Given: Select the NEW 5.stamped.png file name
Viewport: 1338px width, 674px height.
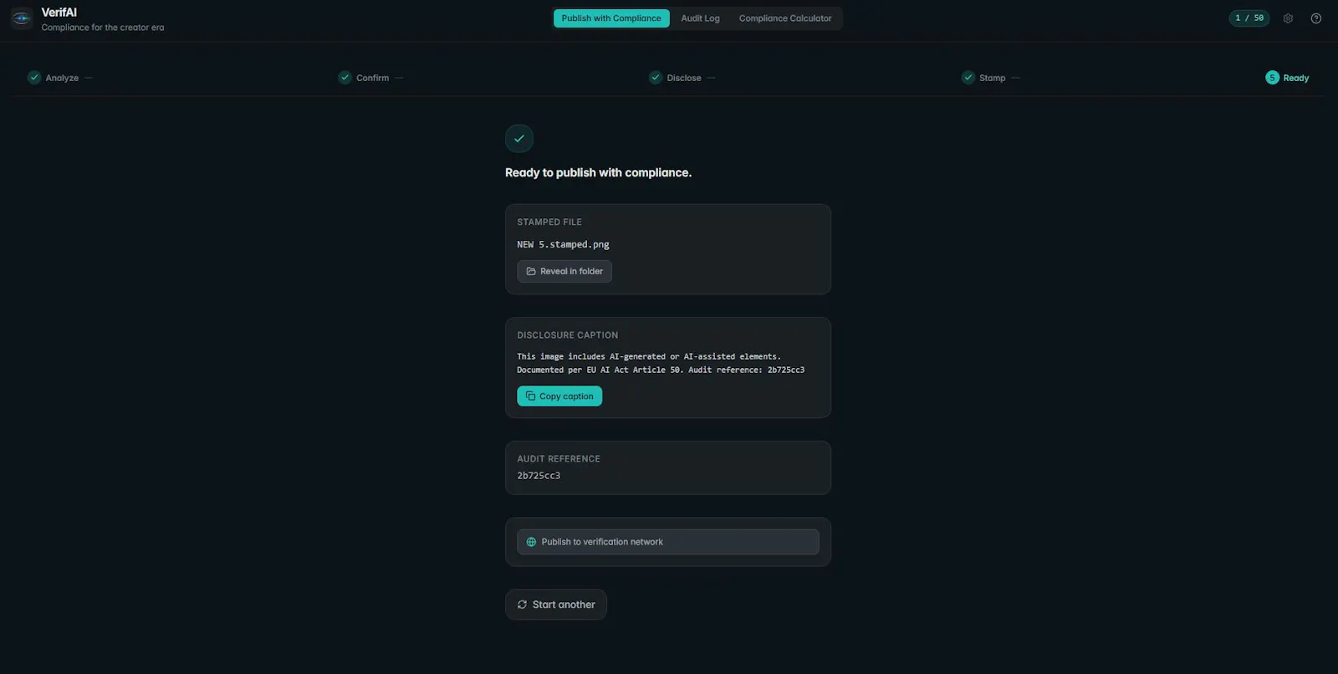Looking at the screenshot, I should (x=563, y=244).
